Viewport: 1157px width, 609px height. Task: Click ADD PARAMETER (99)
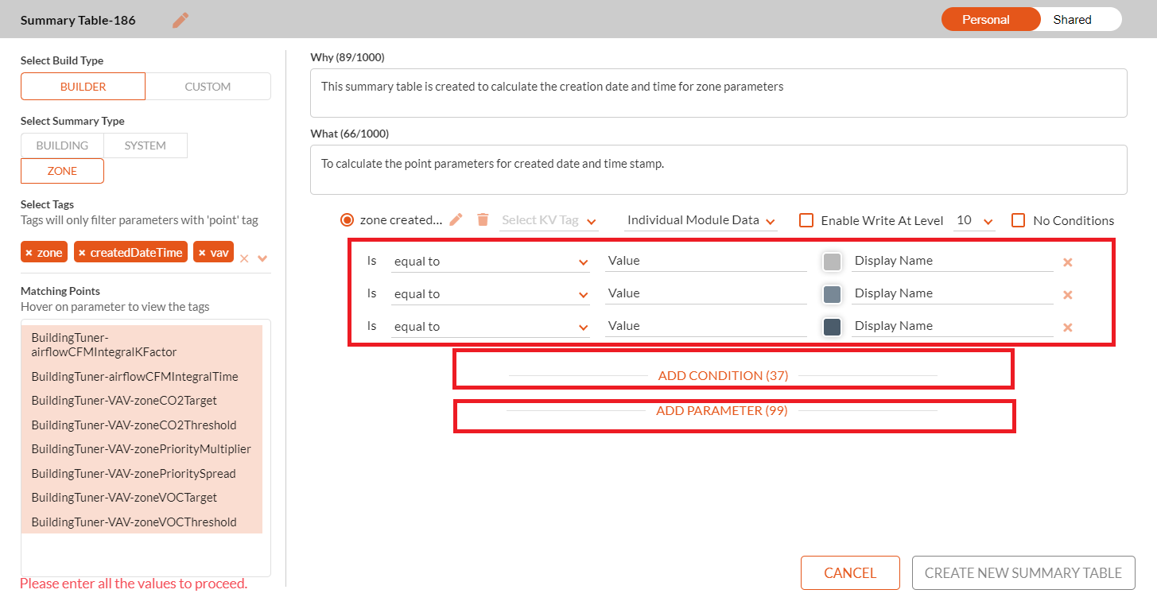pos(722,410)
